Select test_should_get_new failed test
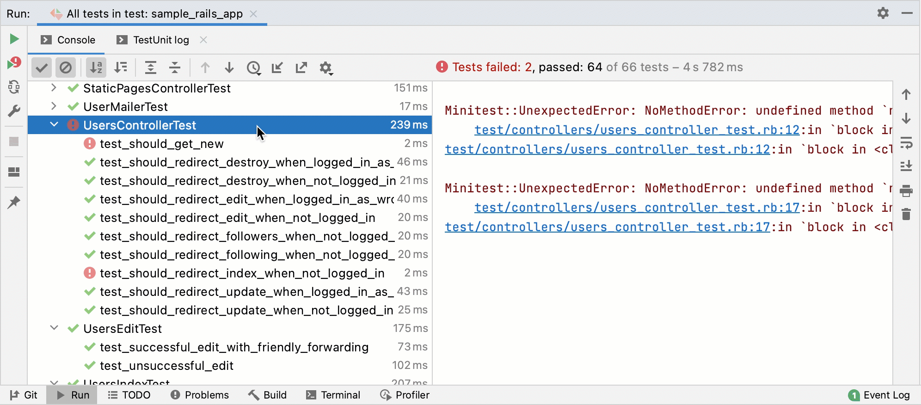The height and width of the screenshot is (405, 921). pyautogui.click(x=161, y=144)
